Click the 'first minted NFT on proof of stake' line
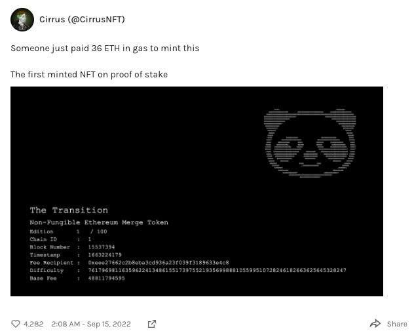The image size is (414, 335). coord(89,75)
